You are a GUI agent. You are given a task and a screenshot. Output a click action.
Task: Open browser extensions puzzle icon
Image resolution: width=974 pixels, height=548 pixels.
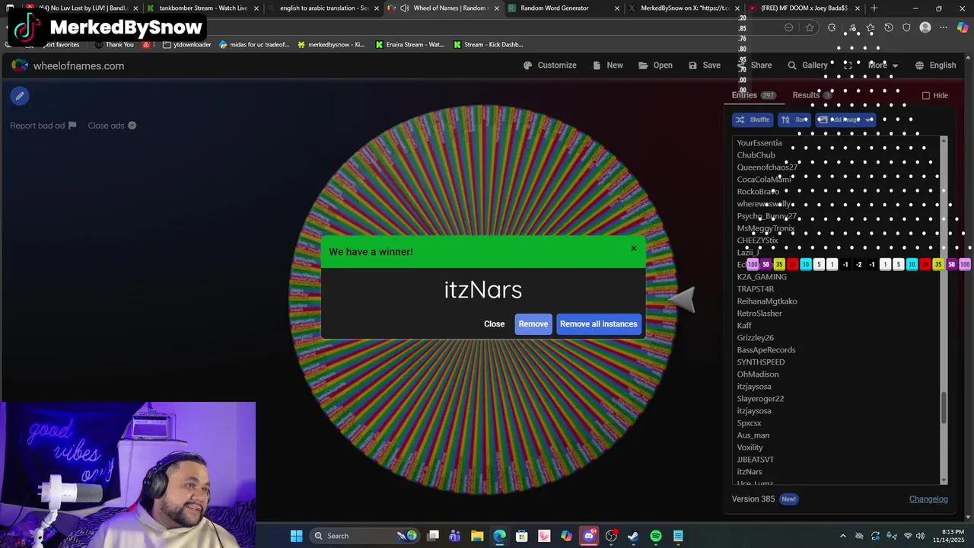pyautogui.click(x=832, y=27)
